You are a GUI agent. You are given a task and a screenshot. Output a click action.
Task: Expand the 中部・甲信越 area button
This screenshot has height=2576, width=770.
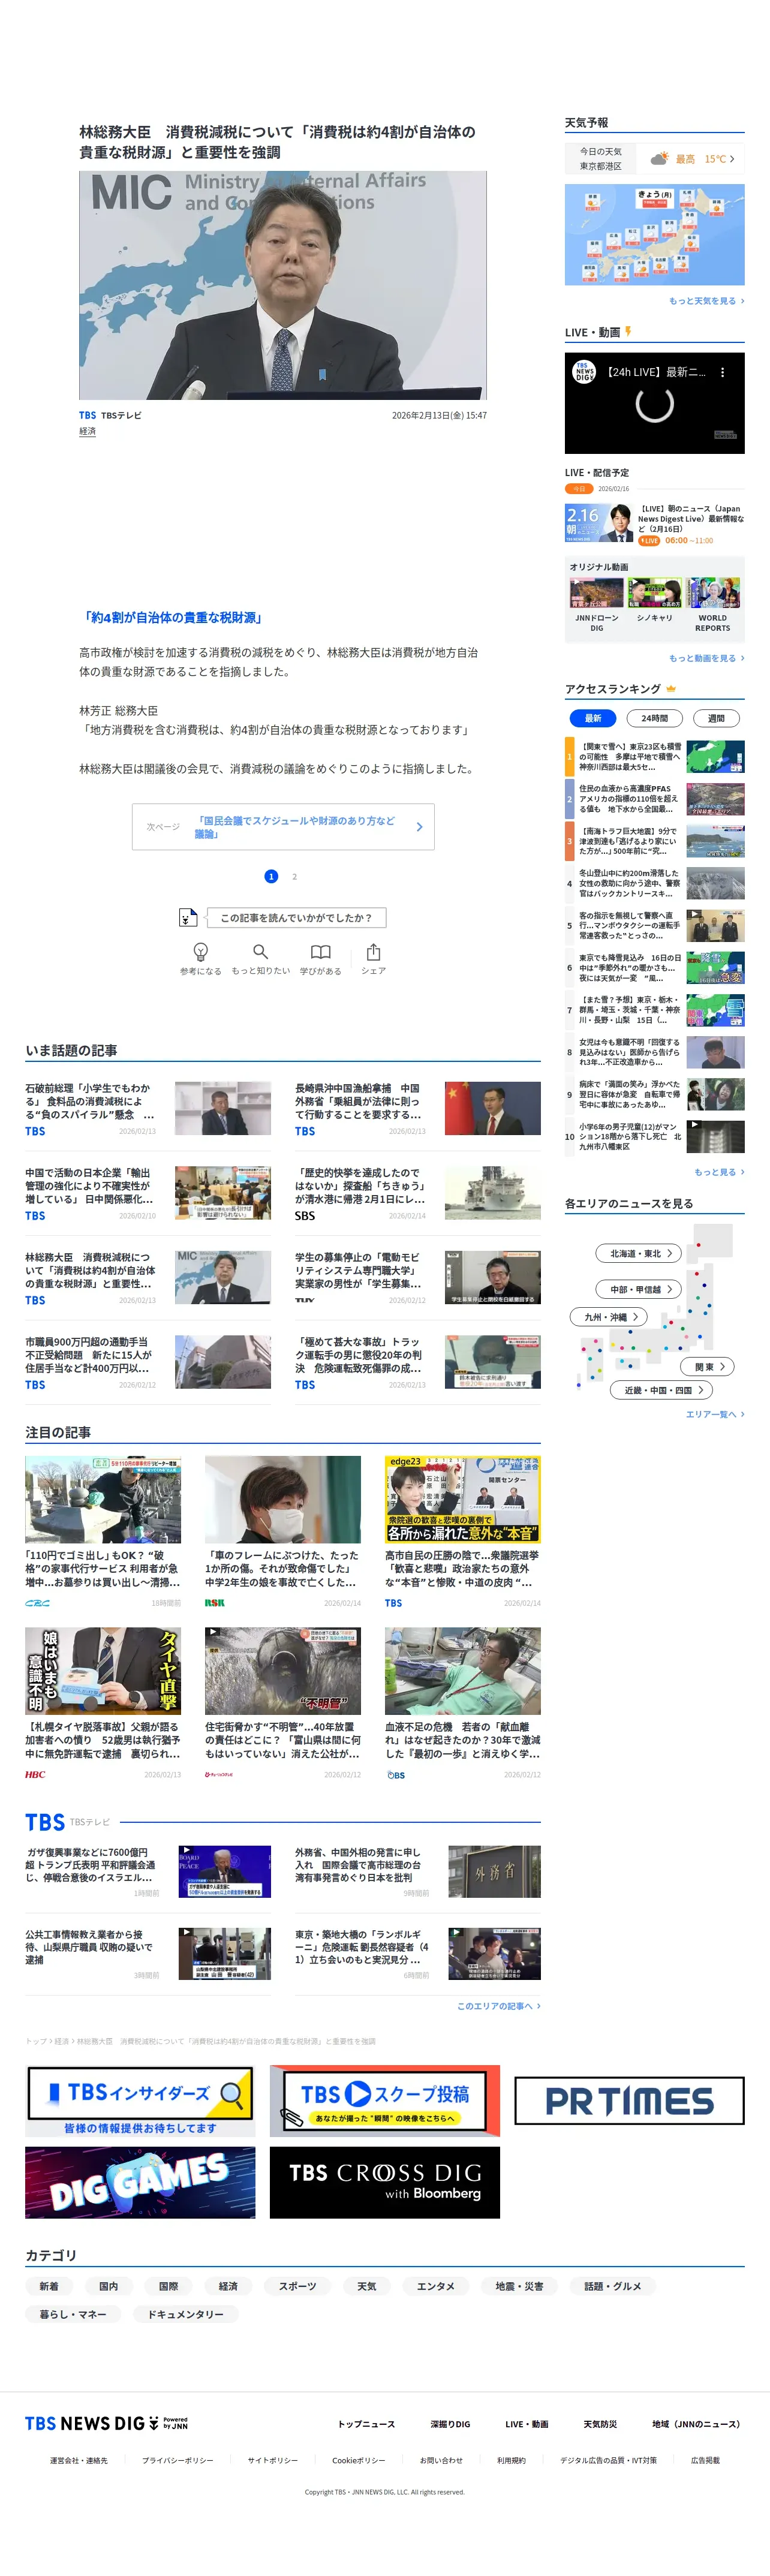[640, 1289]
